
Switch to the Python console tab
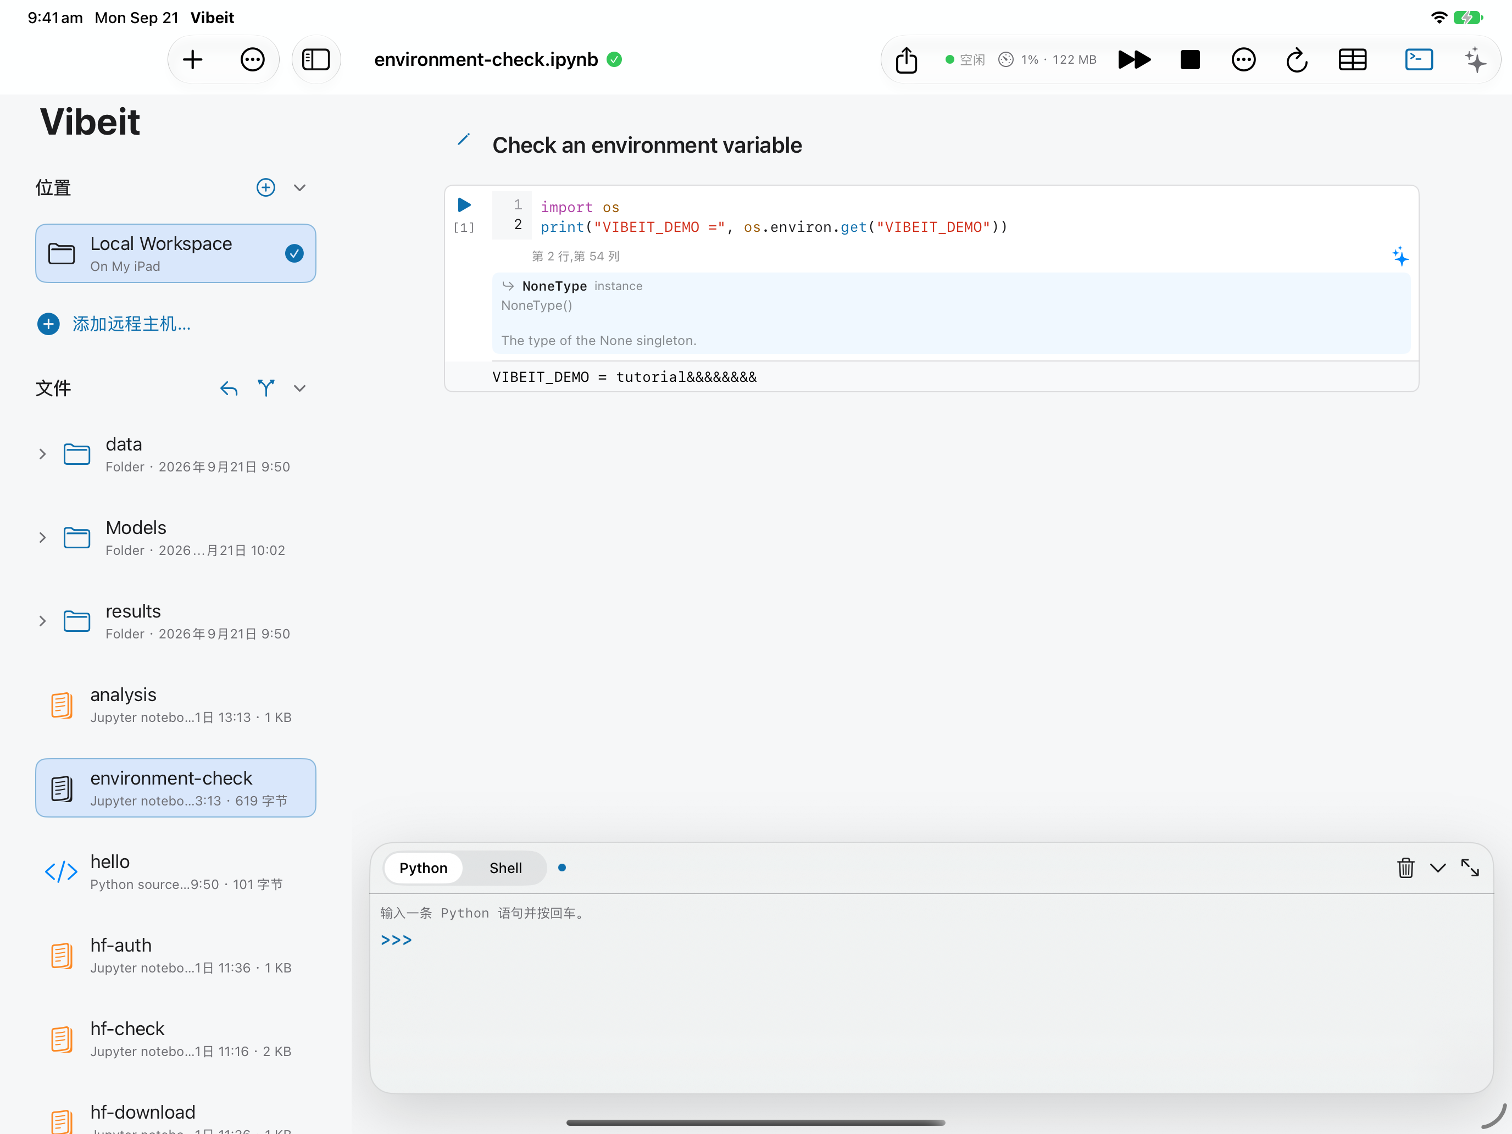point(423,868)
